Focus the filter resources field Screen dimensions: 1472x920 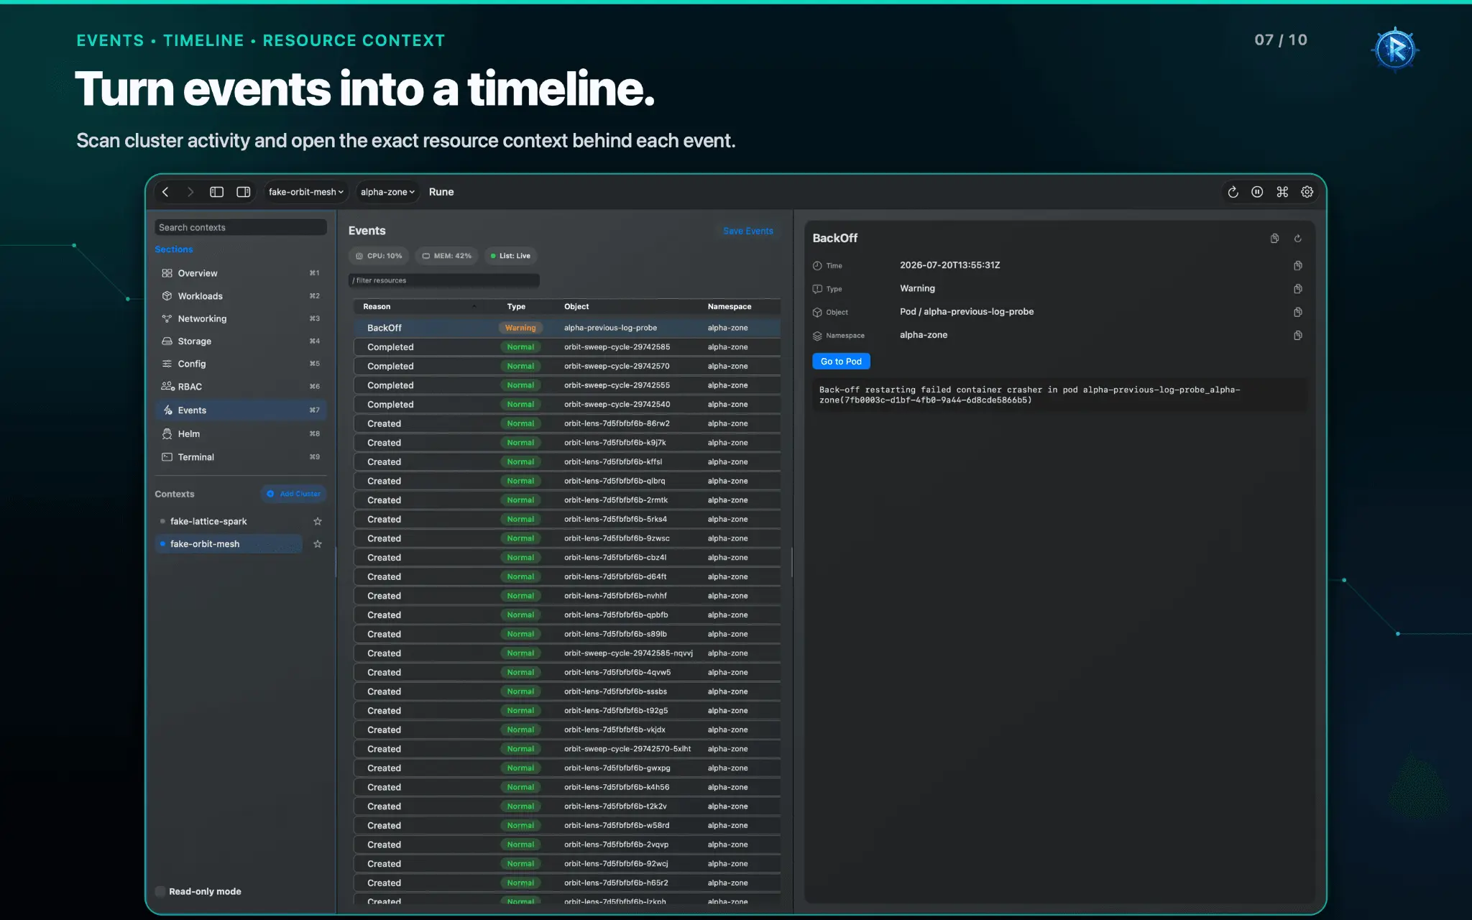(x=444, y=280)
